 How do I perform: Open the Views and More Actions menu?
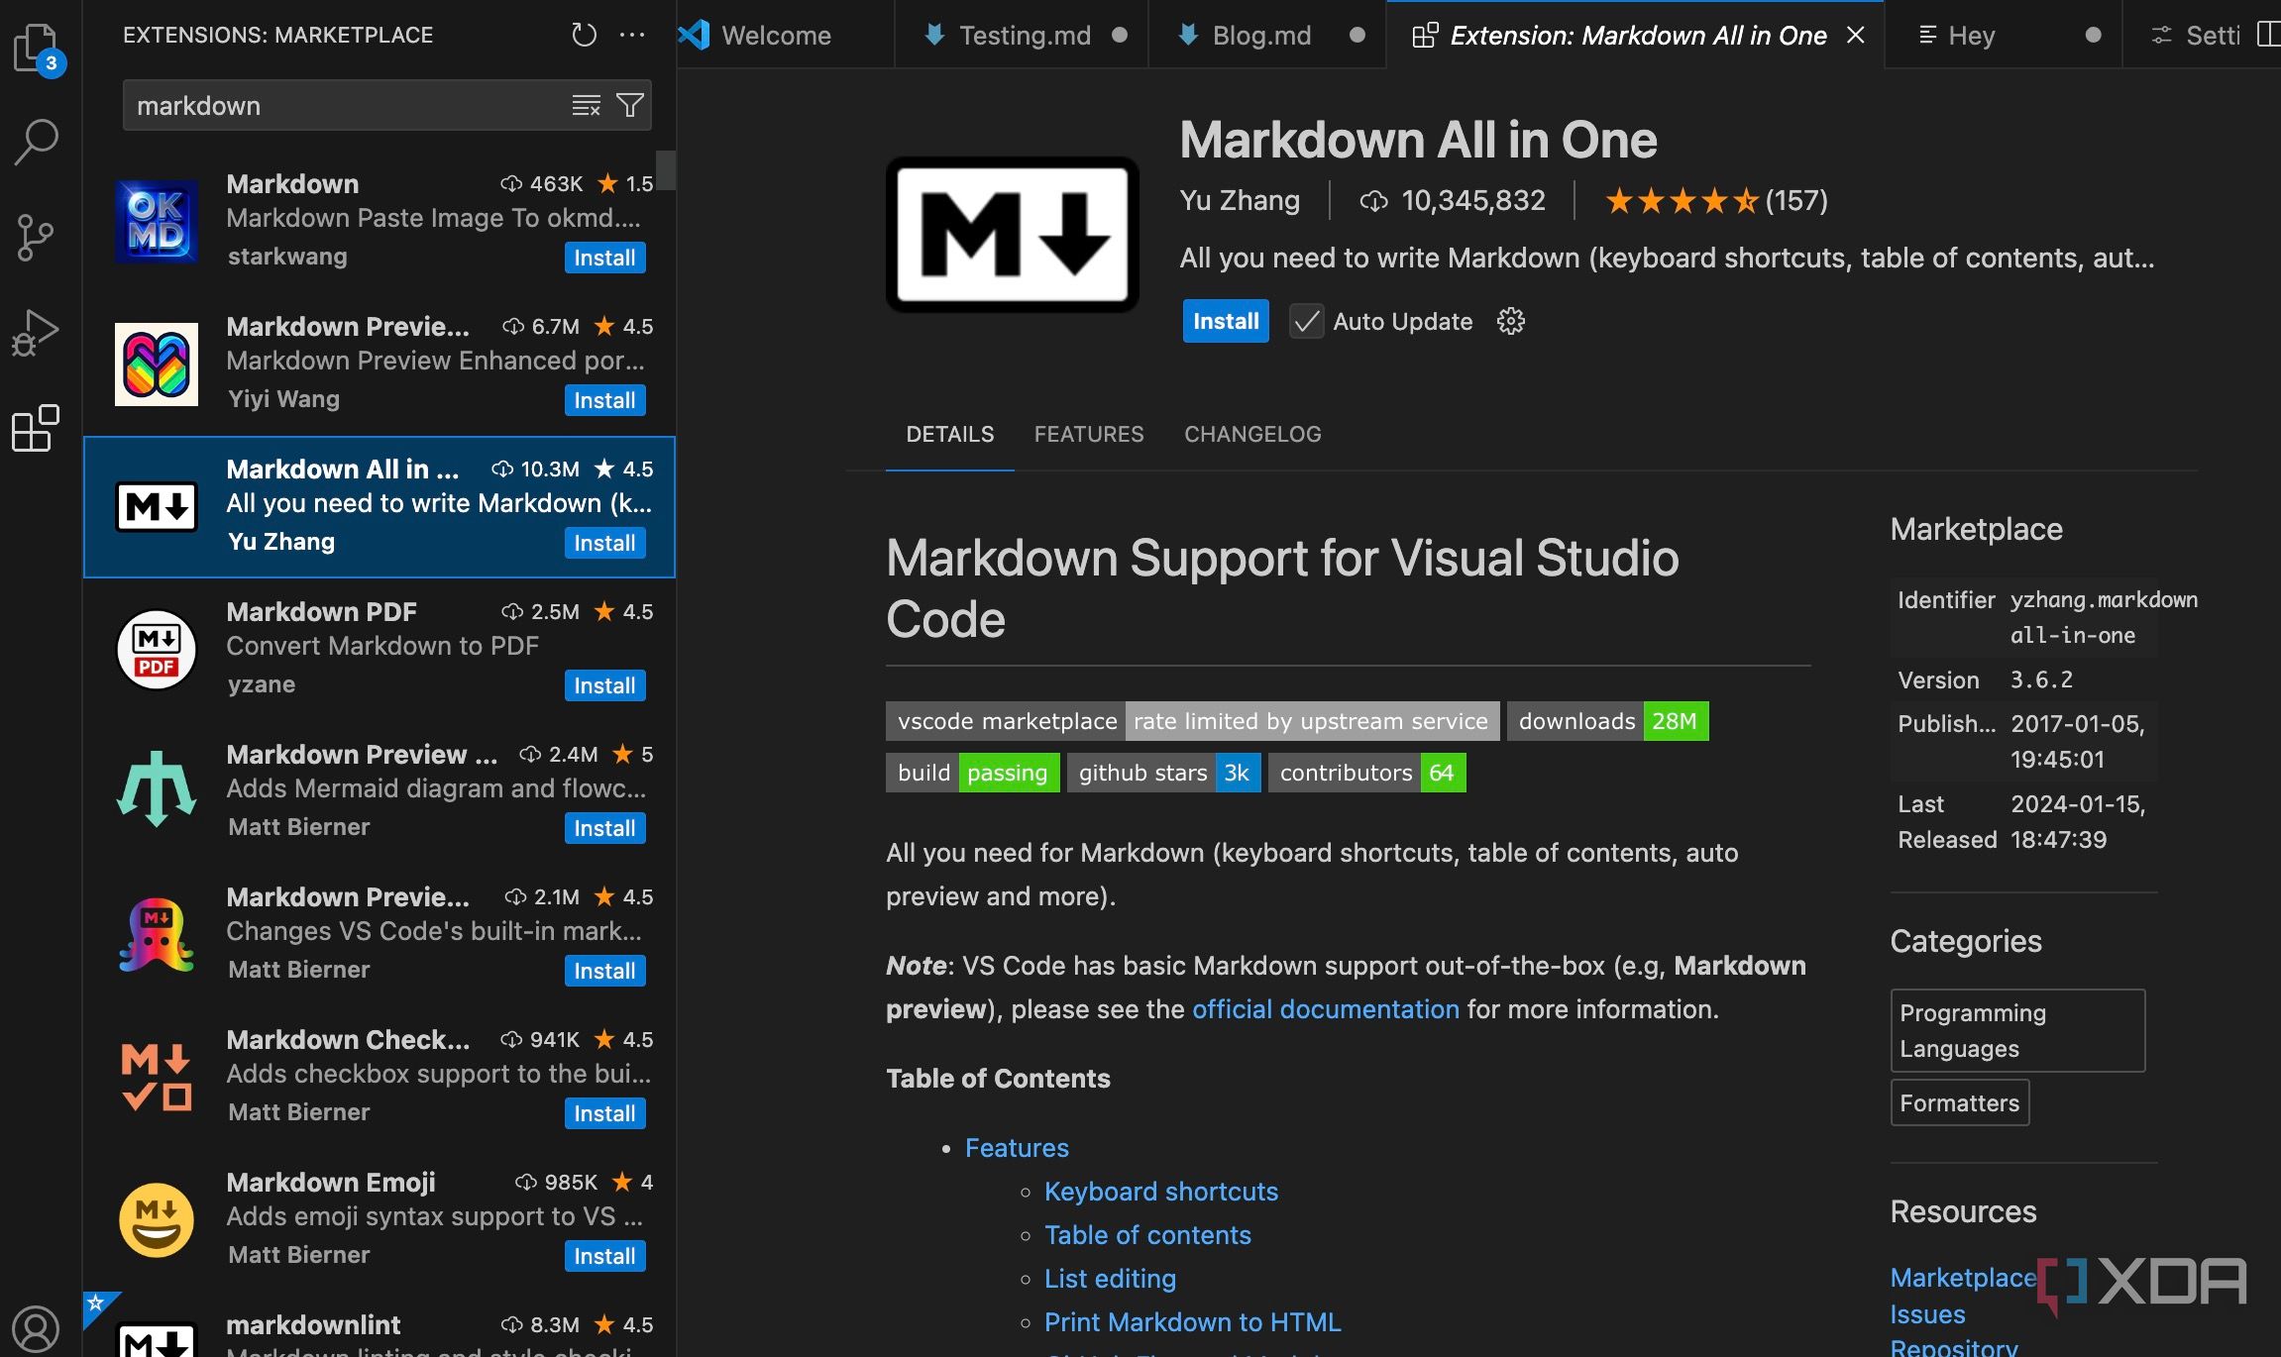(632, 36)
